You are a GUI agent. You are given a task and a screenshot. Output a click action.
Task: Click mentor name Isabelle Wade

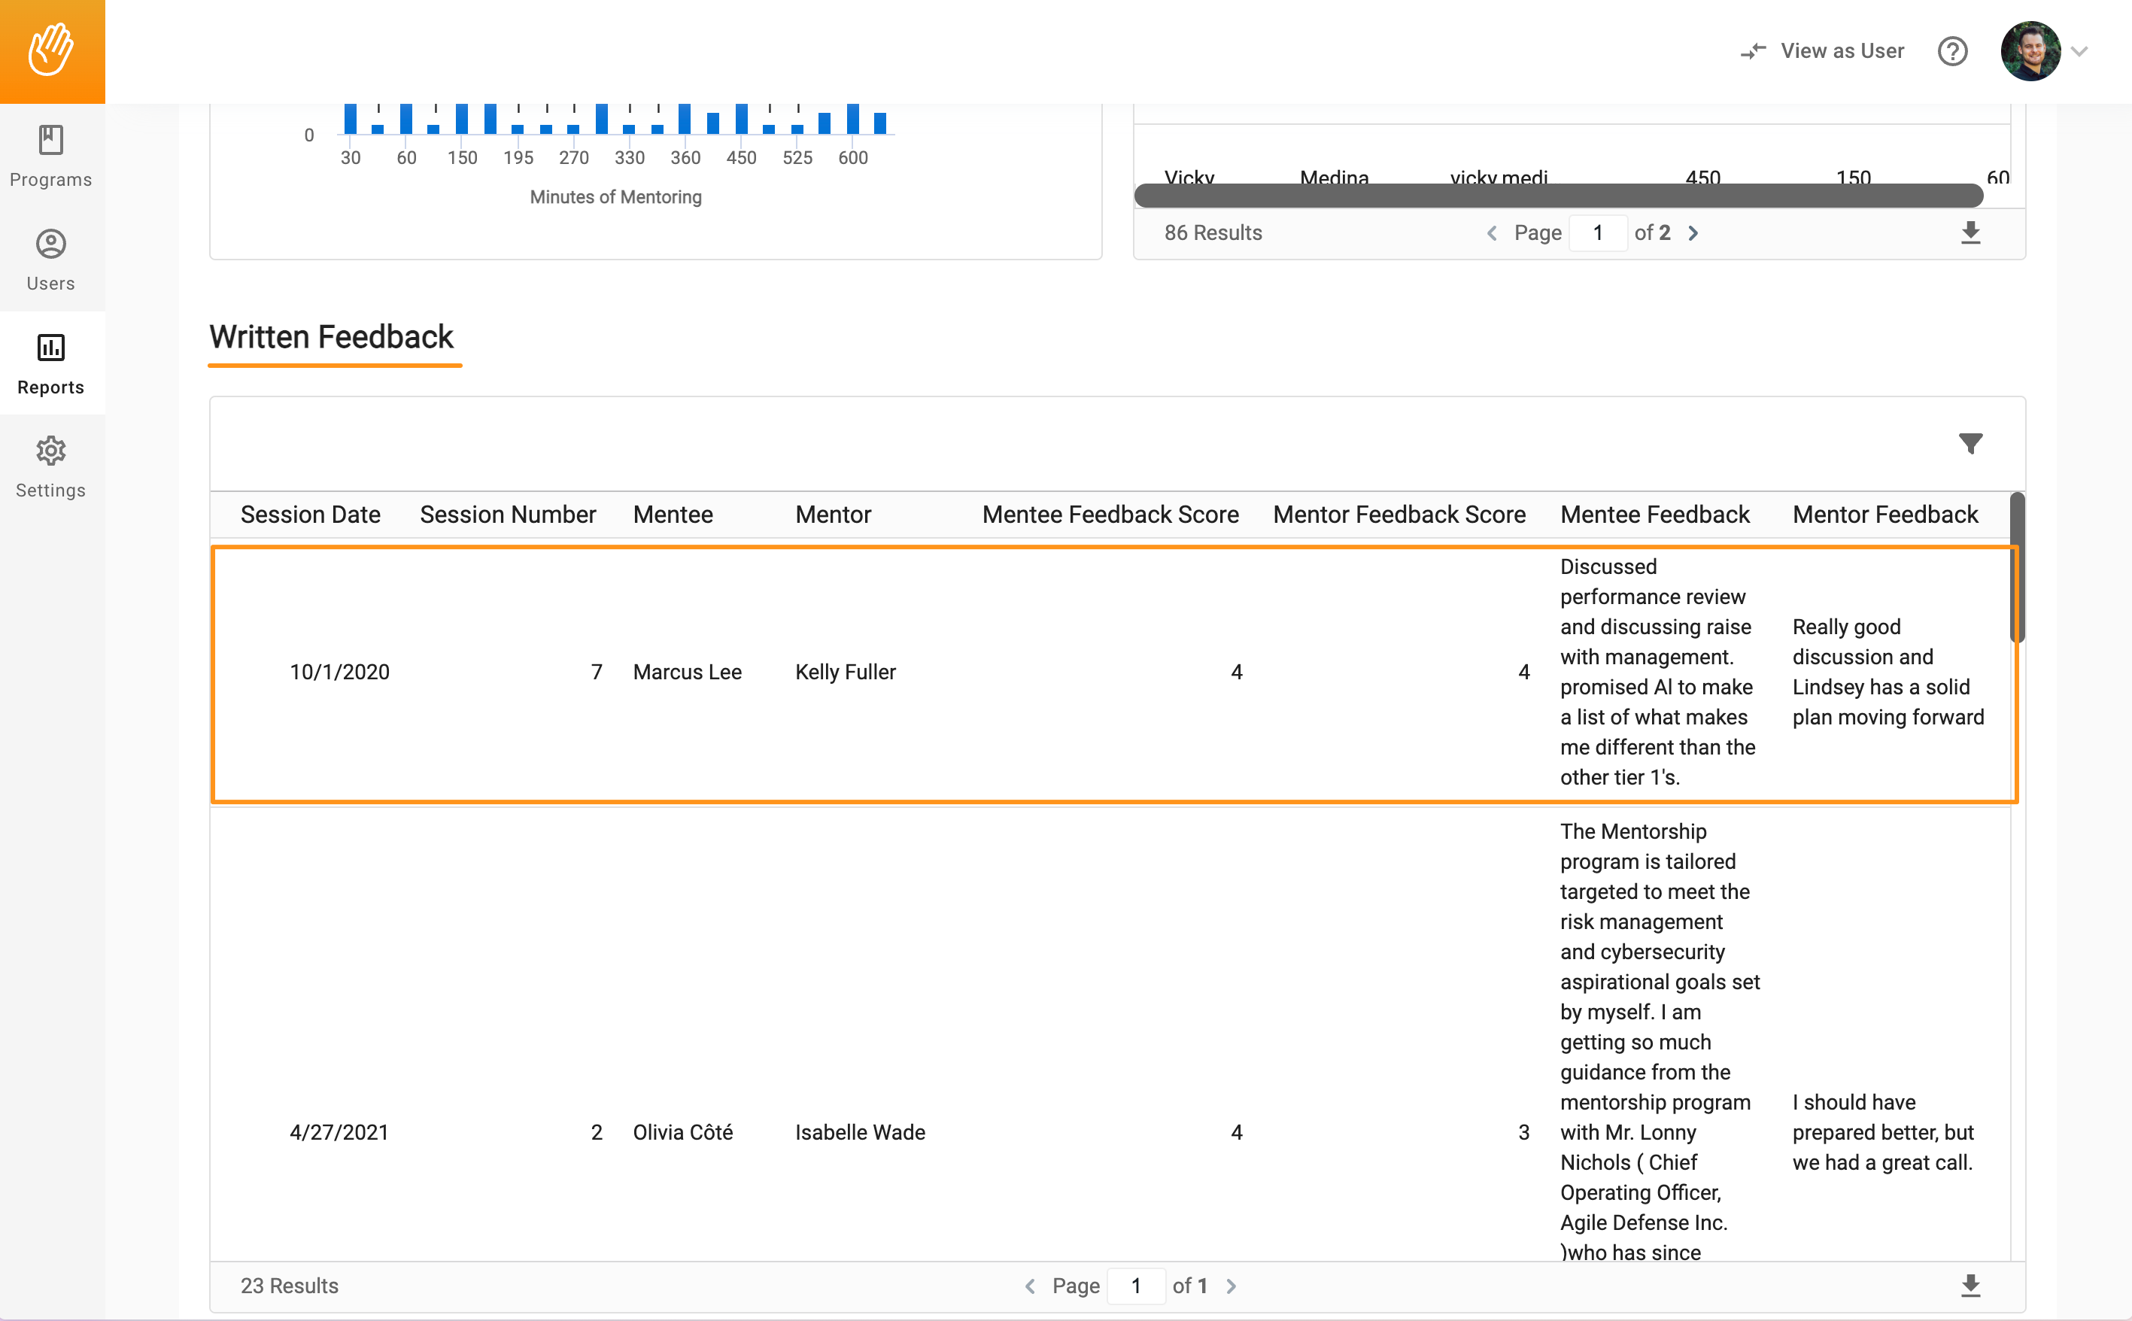point(859,1132)
